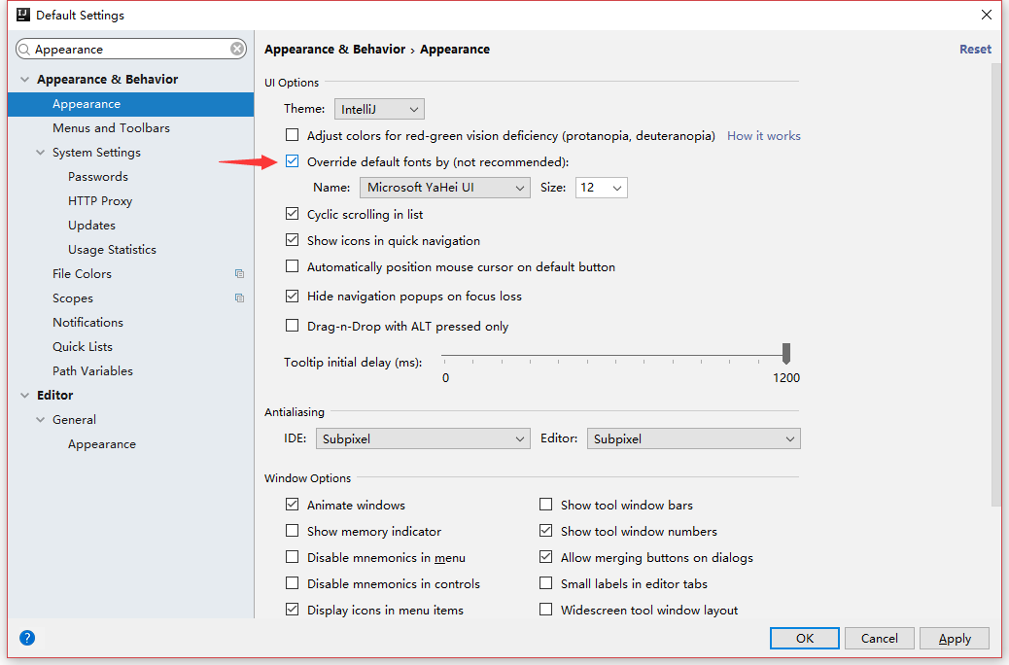
Task: Toggle Cyclic scrolling in list
Action: tap(292, 214)
